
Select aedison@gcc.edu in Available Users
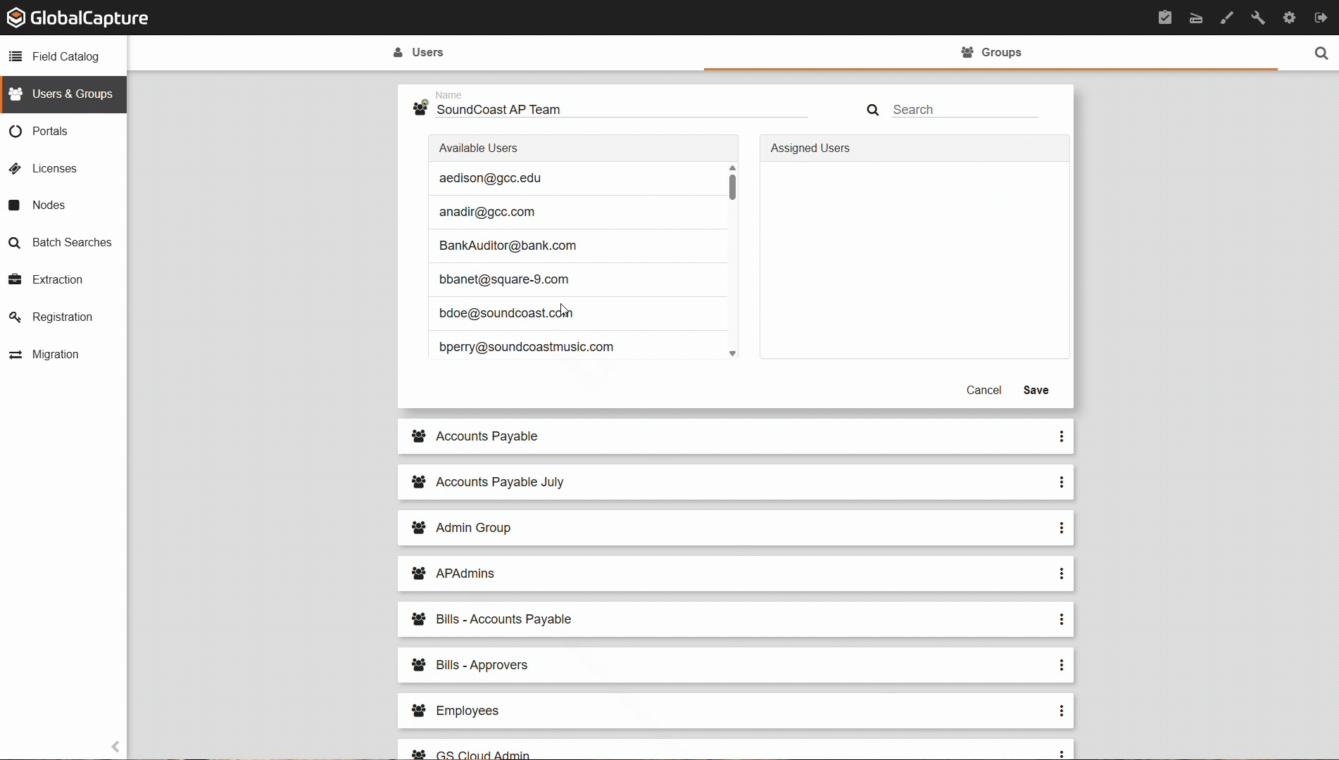(x=578, y=179)
